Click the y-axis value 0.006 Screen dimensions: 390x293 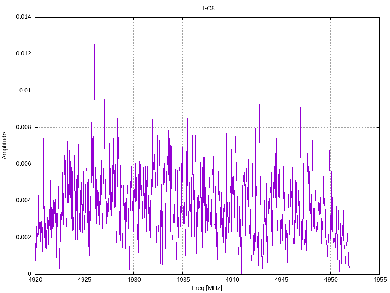tap(24, 164)
